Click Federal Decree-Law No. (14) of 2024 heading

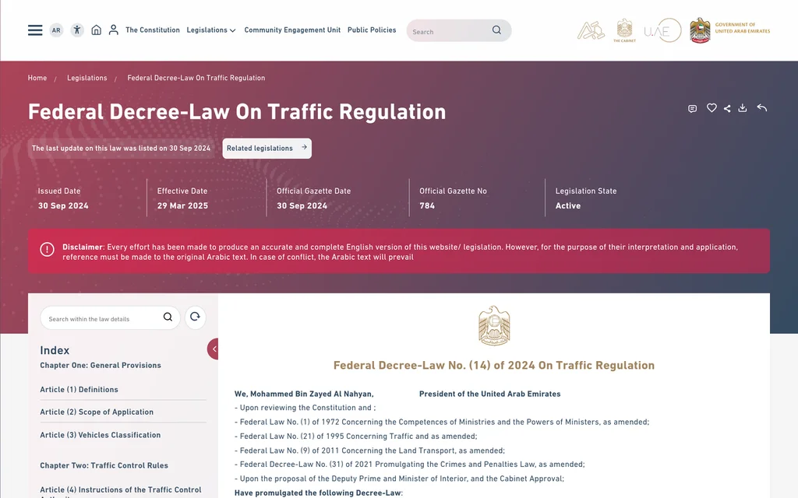[493, 366]
